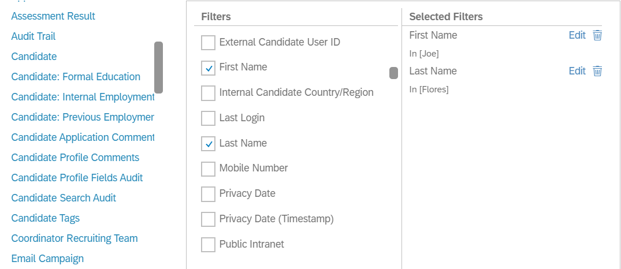Viewport: 621px width, 269px height.
Task: Open the Assessment Result category
Action: [x=53, y=16]
